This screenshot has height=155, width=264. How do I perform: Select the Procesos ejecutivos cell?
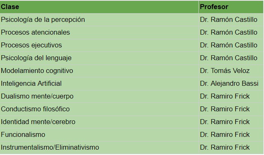(99, 45)
